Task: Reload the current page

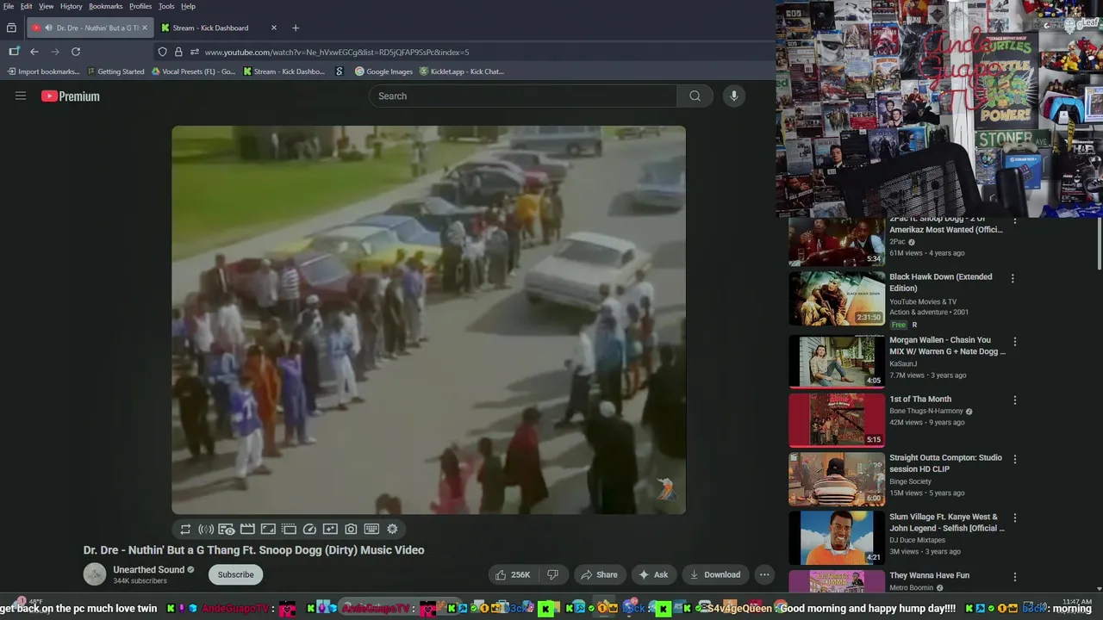Action: (x=76, y=52)
